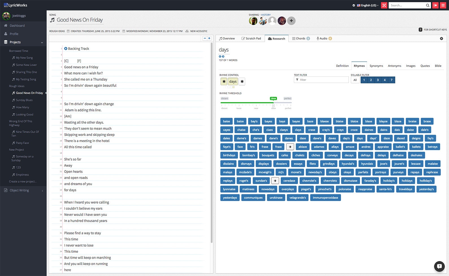Toggle the 'days' rhyme control button
Viewport: 449px width, 276px height.
(x=233, y=81)
